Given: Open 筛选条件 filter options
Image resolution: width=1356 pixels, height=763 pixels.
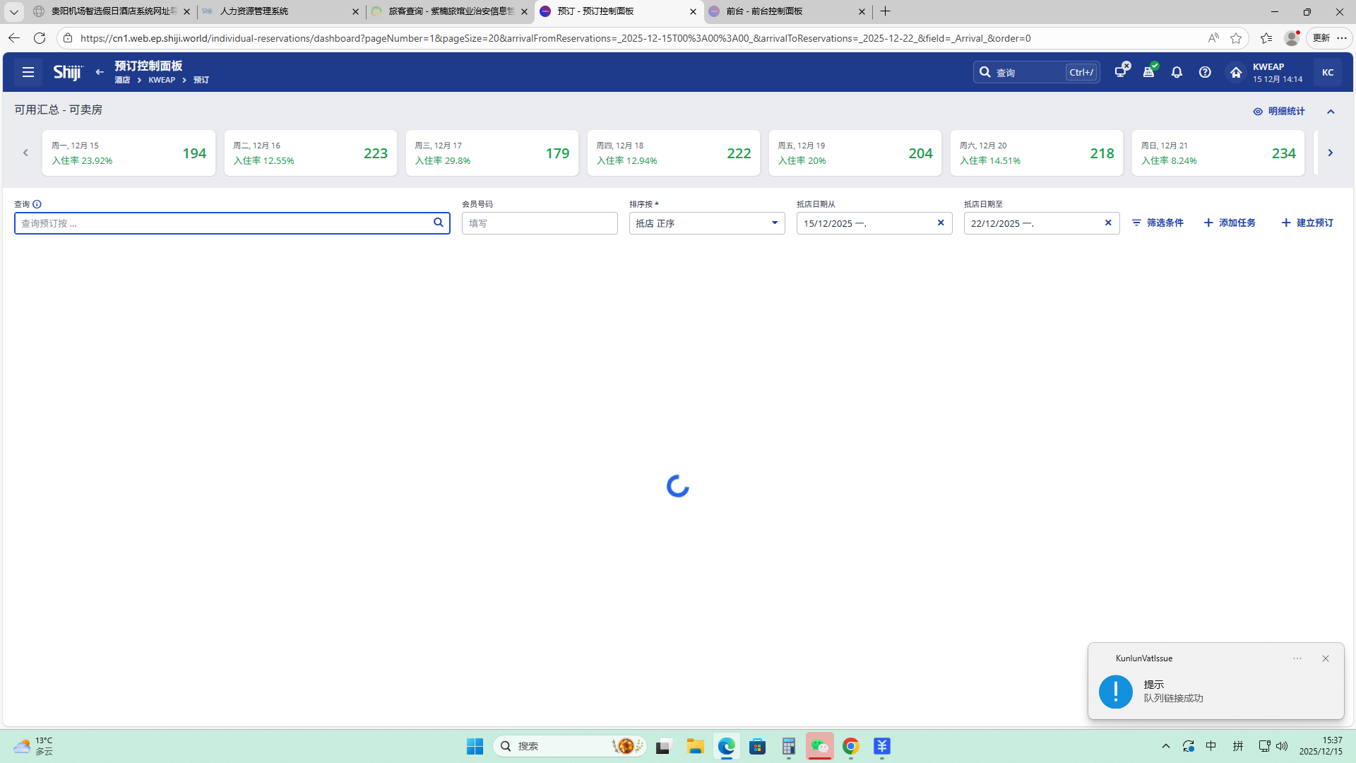Looking at the screenshot, I should click(x=1158, y=223).
